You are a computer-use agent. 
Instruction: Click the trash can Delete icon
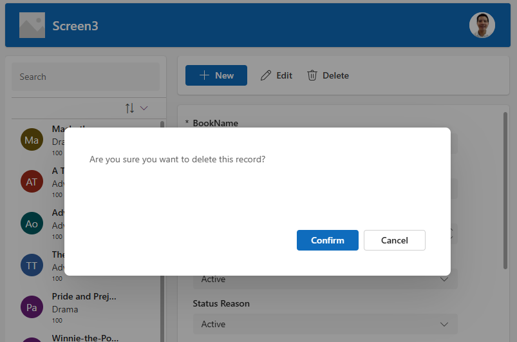[x=312, y=75]
